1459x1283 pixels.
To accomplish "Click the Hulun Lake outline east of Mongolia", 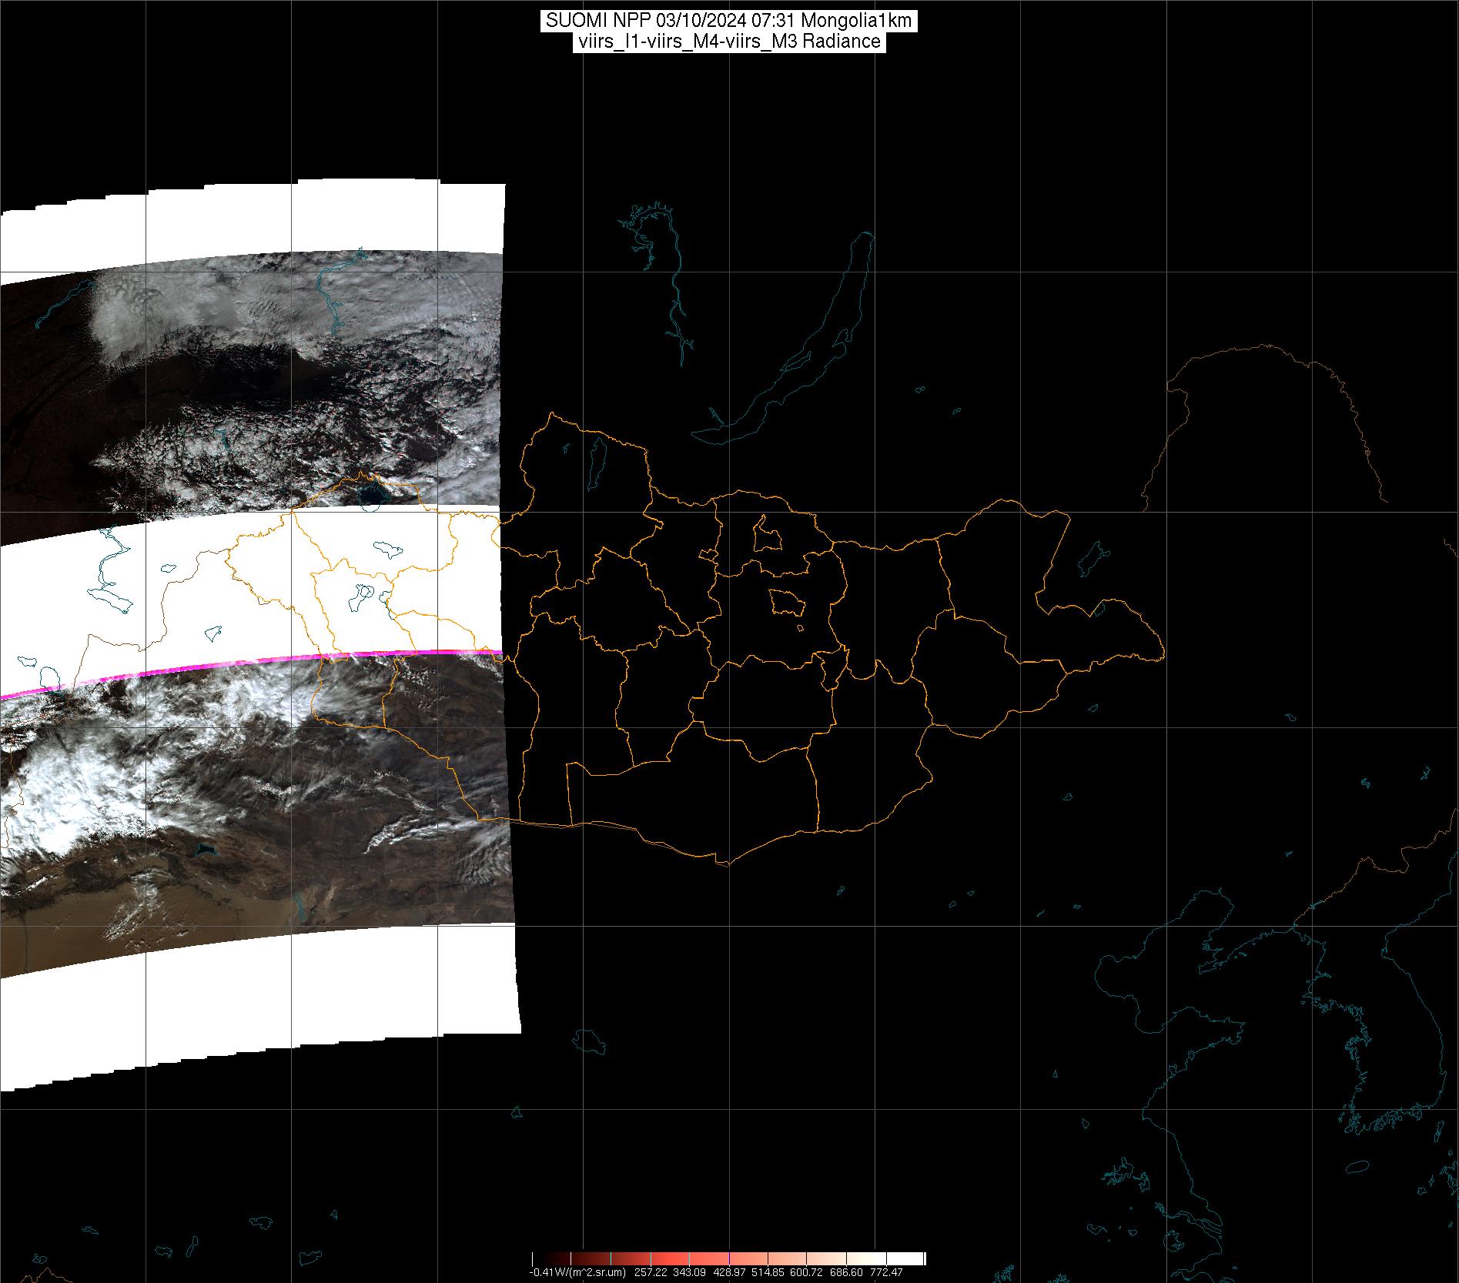I will click(1093, 559).
